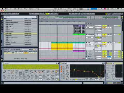Select the Ping Pong Delay row in the browser
The width and height of the screenshot is (124, 93).
coord(20,43)
